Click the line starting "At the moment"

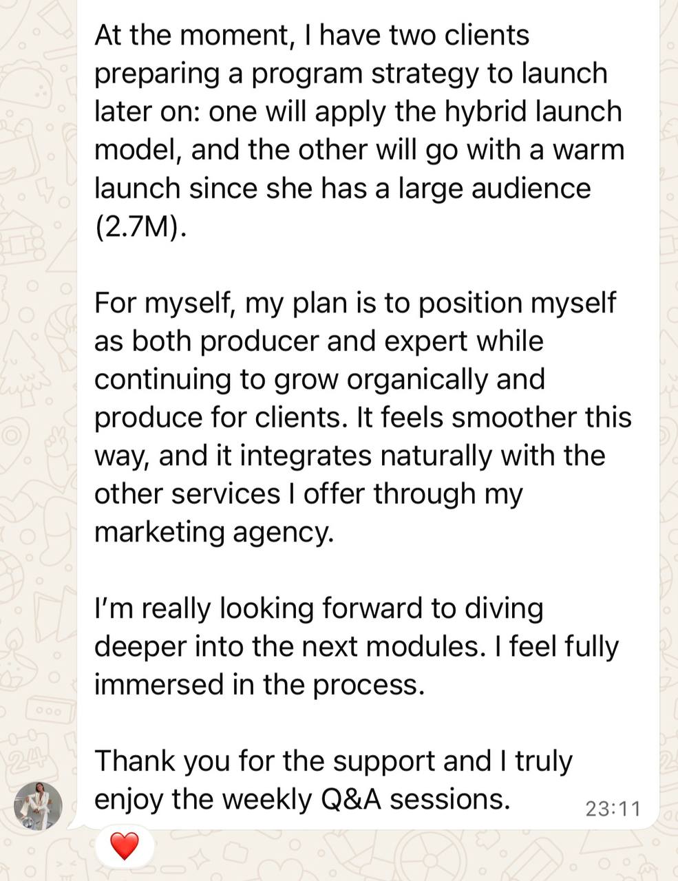point(311,35)
